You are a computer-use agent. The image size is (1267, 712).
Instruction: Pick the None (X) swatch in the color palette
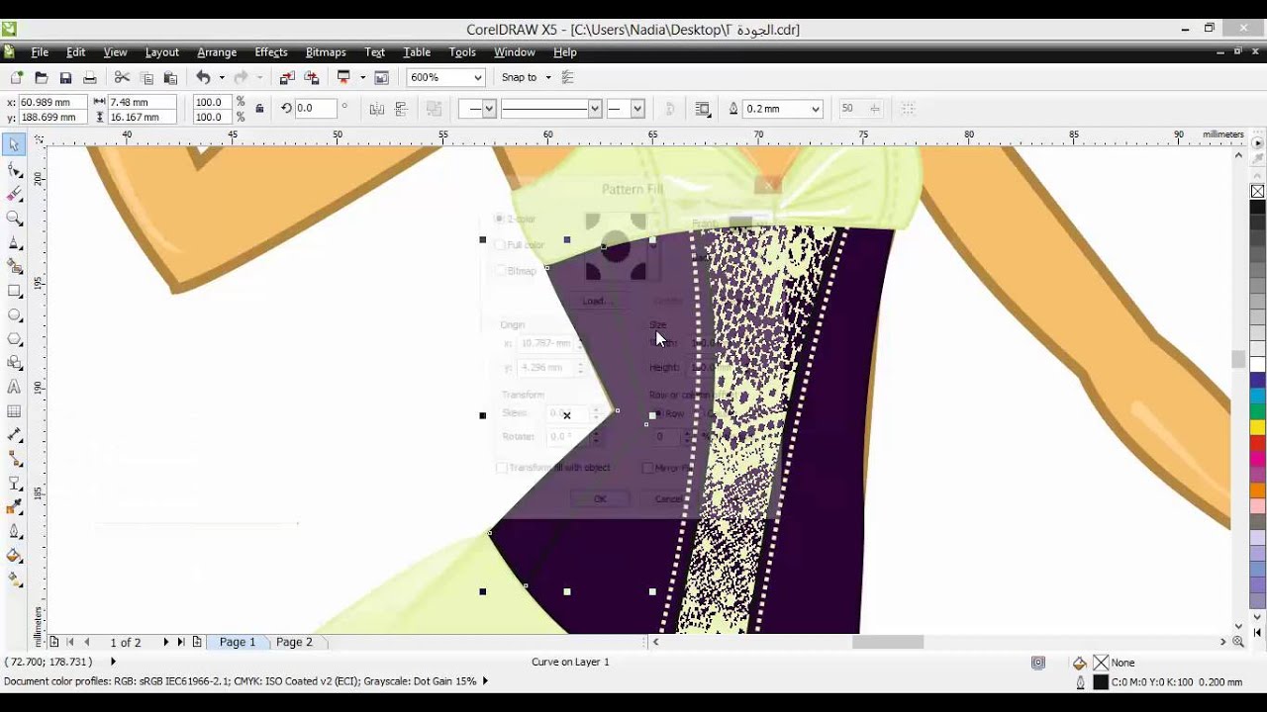(x=1257, y=191)
